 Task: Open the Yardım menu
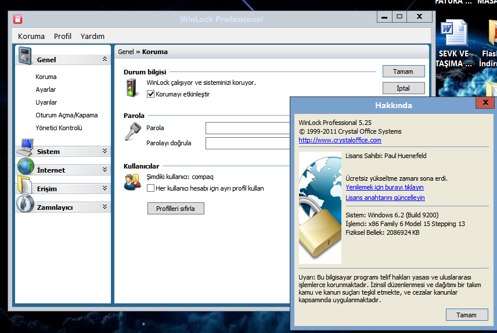pyautogui.click(x=92, y=36)
